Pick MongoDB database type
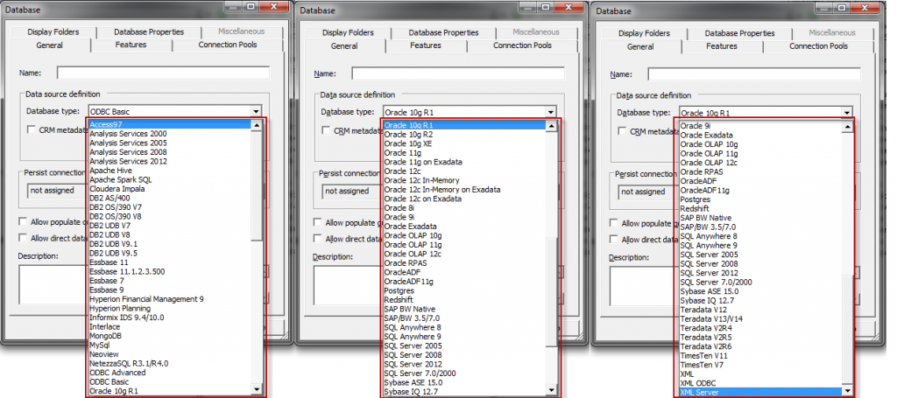Image resolution: width=897 pixels, height=398 pixels. (170, 336)
